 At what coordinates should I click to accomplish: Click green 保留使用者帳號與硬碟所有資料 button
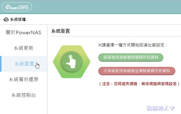131,57
